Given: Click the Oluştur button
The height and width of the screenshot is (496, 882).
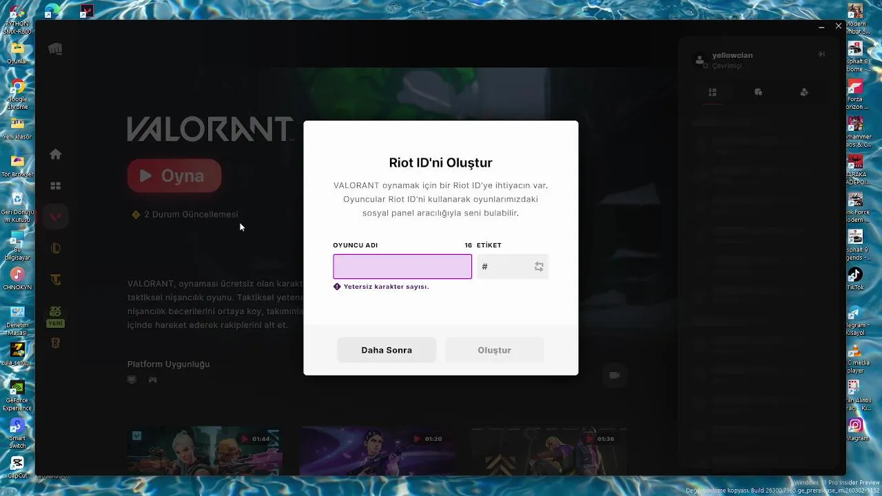Looking at the screenshot, I should [x=494, y=350].
